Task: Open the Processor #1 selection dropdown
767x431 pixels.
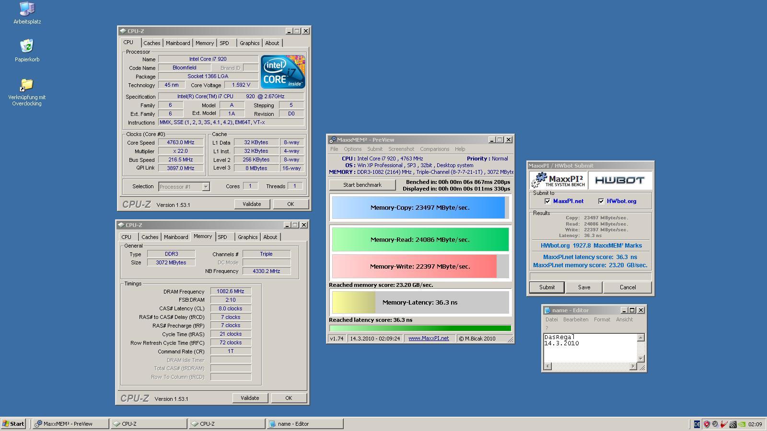Action: [206, 187]
